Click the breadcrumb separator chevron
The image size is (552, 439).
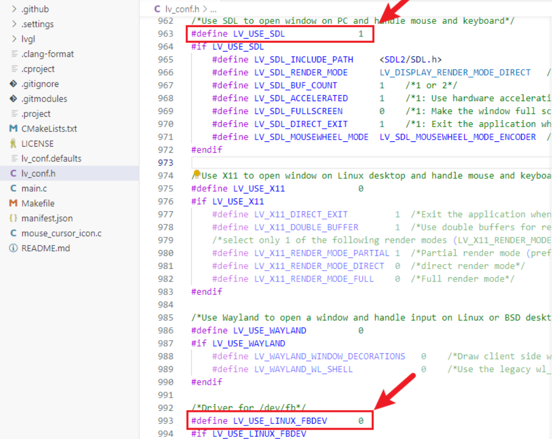click(x=205, y=9)
